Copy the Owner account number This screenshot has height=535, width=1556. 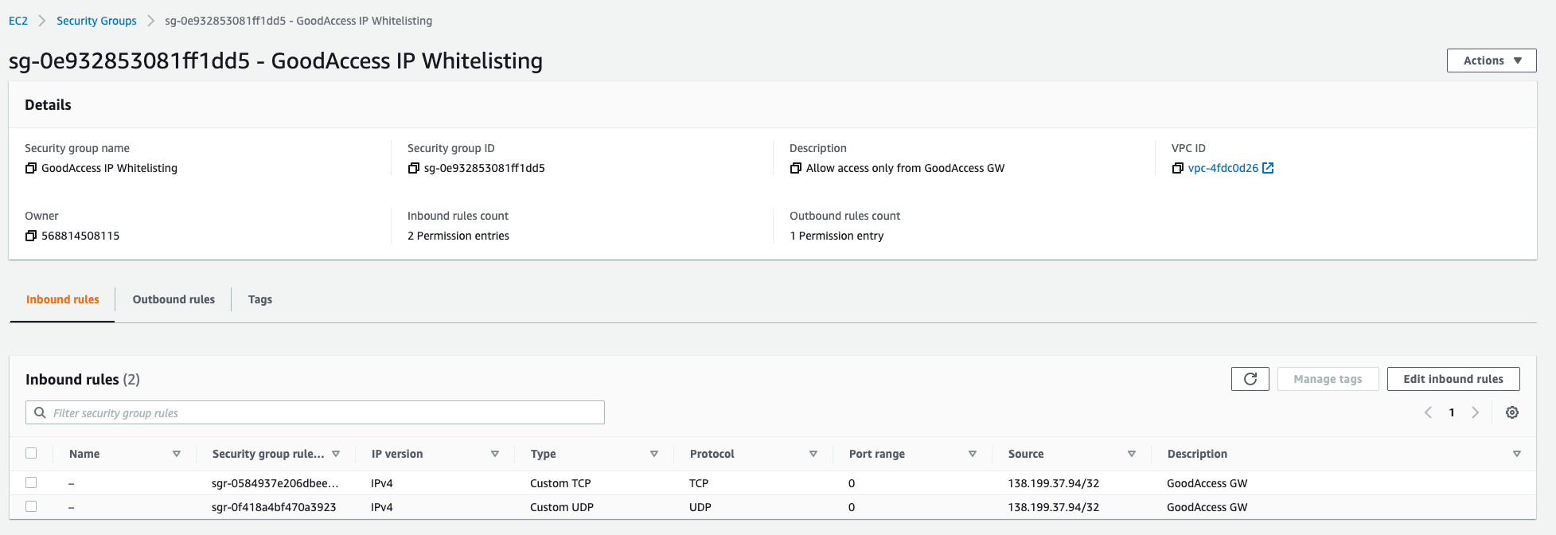pos(31,236)
